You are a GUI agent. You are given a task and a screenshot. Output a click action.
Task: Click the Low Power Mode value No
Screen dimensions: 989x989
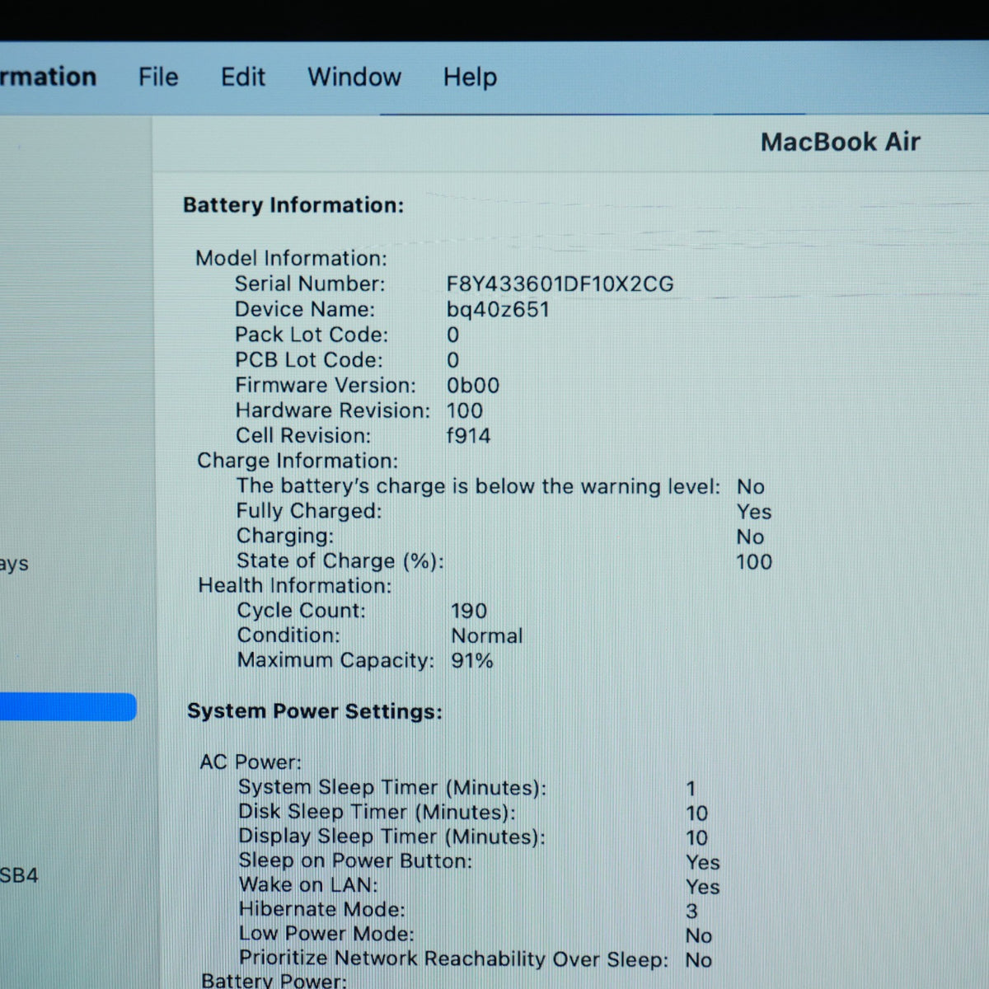click(699, 935)
